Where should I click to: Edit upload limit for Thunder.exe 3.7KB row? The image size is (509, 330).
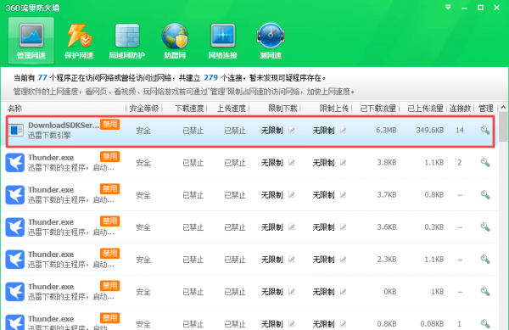[343, 194]
